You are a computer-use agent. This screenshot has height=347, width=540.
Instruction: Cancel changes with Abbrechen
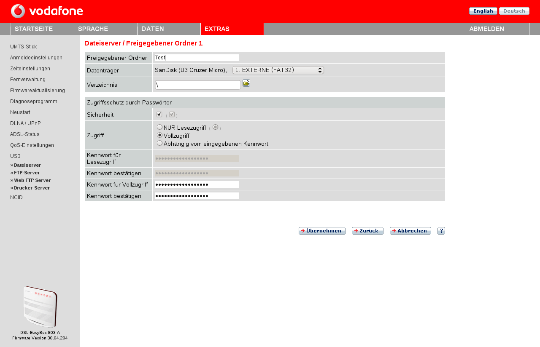pyautogui.click(x=410, y=231)
